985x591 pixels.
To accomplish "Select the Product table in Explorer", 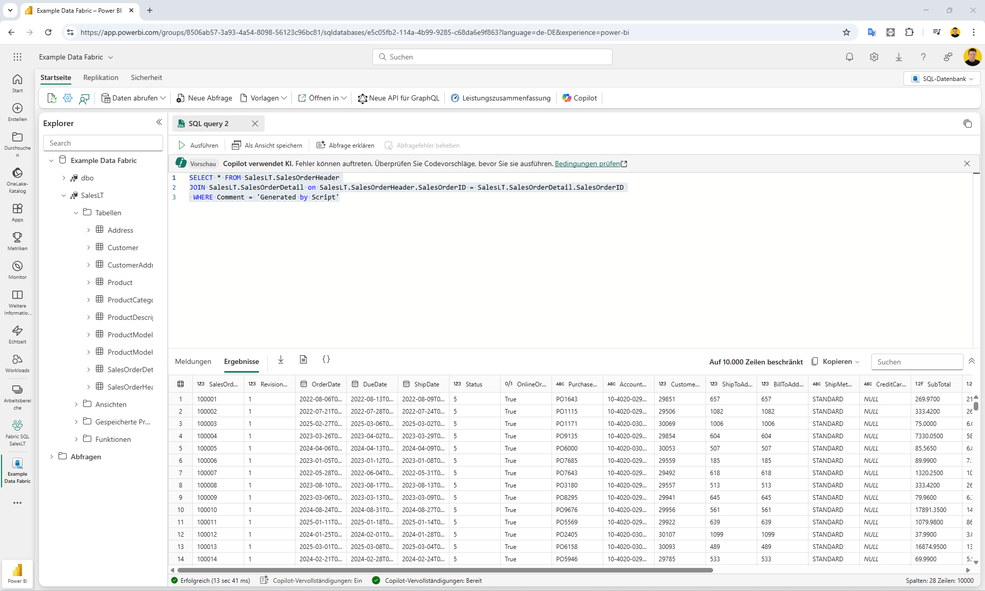I will tap(120, 282).
